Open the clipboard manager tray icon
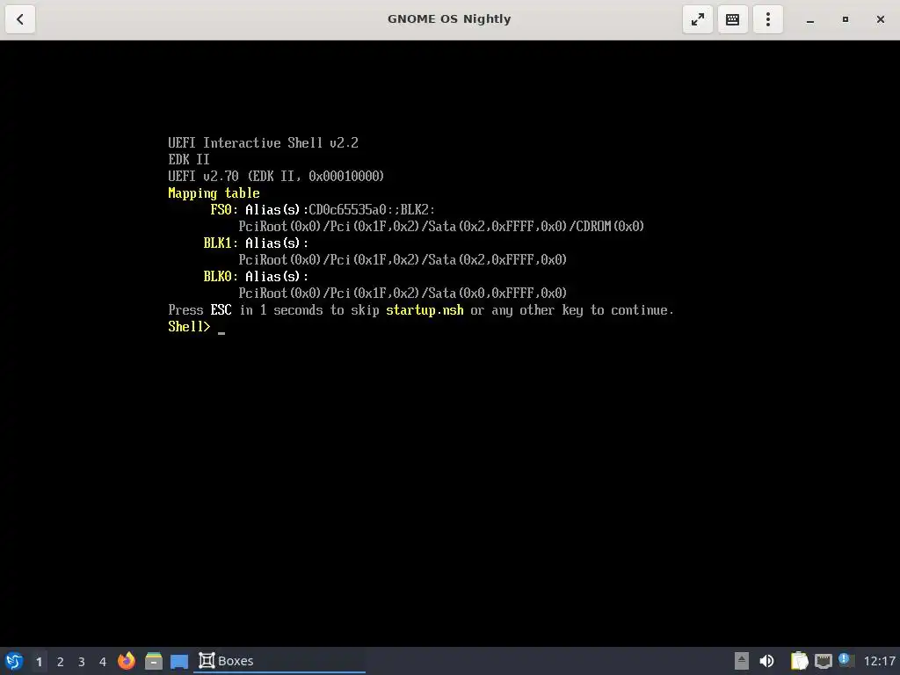Image resolution: width=900 pixels, height=675 pixels. [x=799, y=661]
